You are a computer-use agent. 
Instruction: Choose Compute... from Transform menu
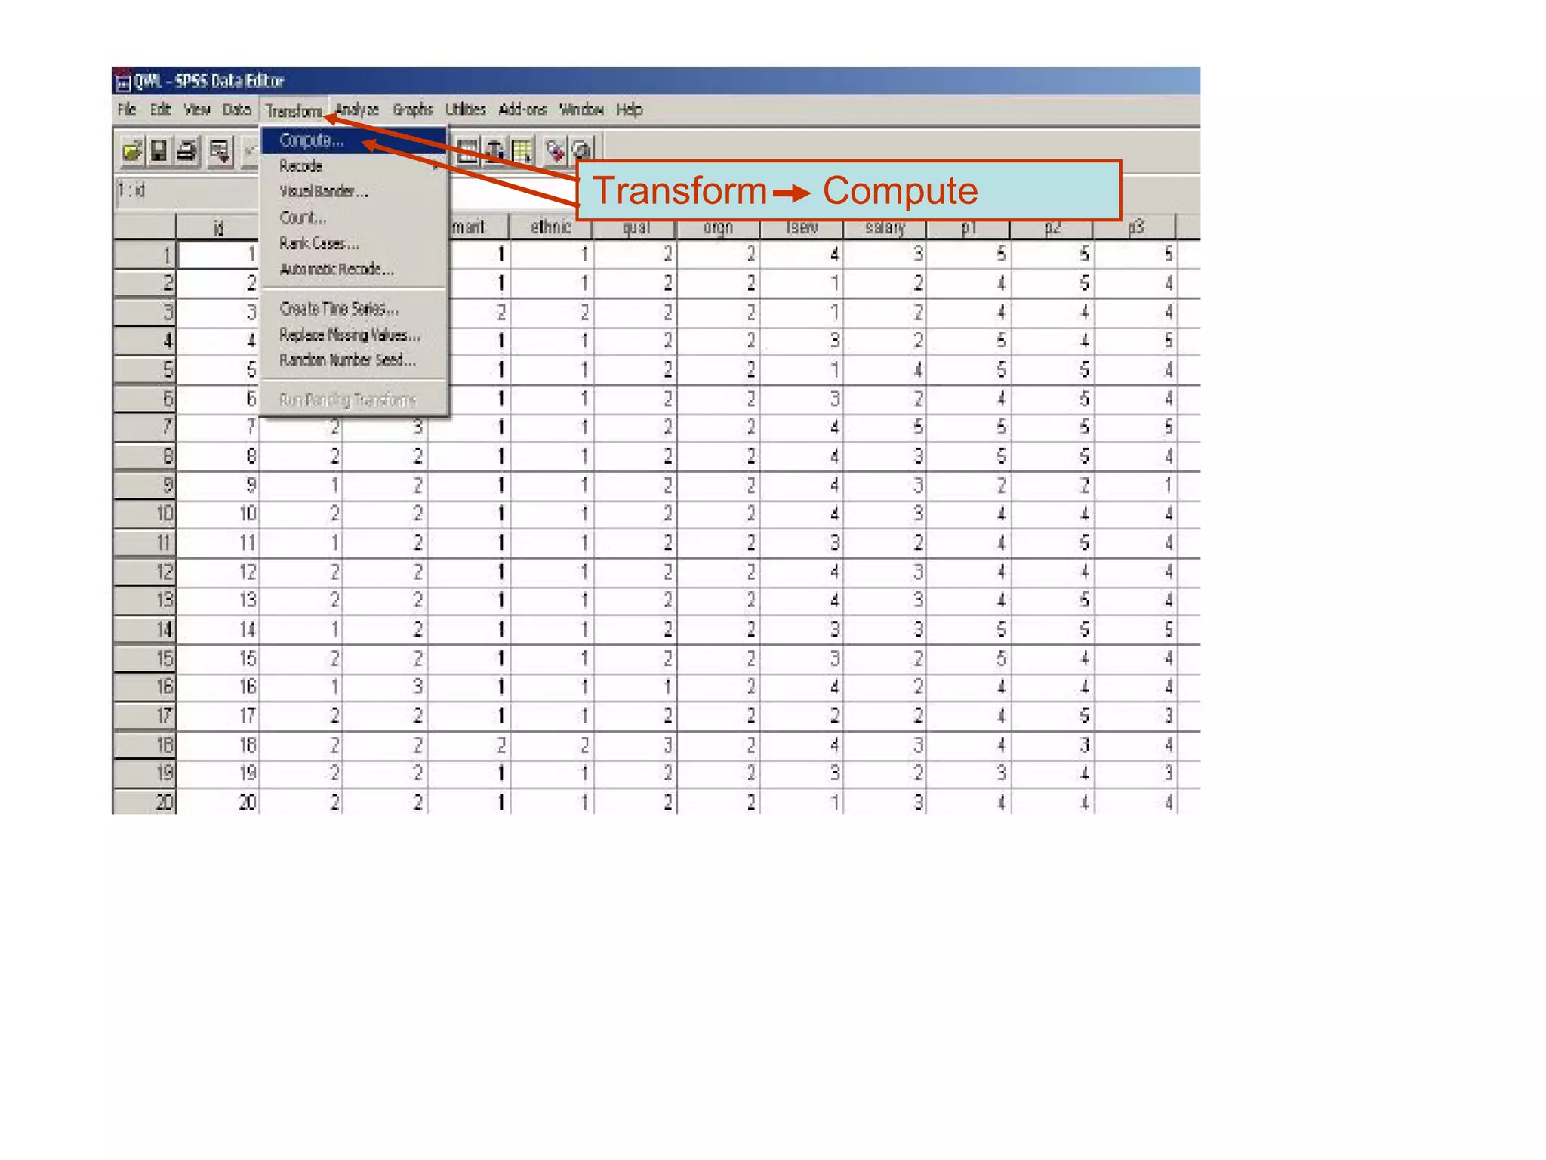coord(354,140)
